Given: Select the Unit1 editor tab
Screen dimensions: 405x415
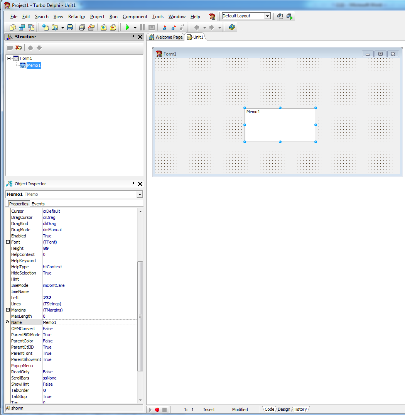Looking at the screenshot, I should [195, 37].
